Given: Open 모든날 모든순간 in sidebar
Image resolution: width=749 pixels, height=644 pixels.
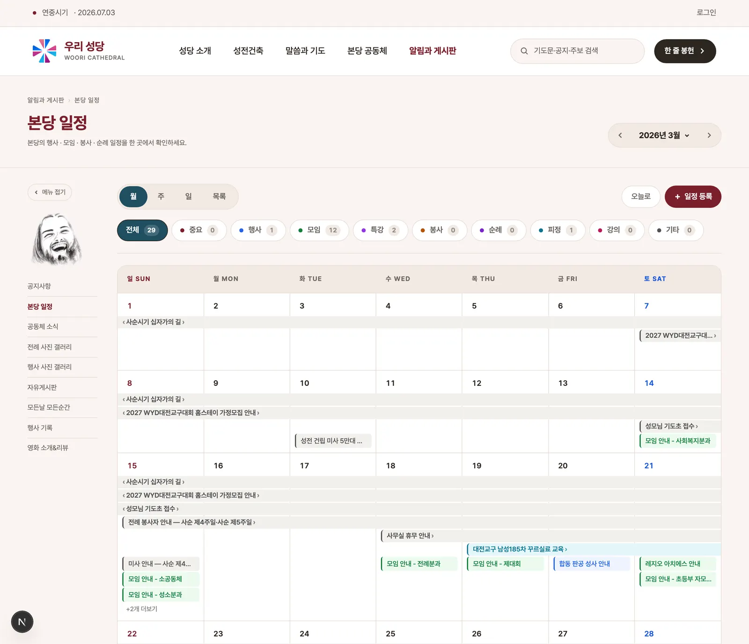Looking at the screenshot, I should click(x=49, y=407).
